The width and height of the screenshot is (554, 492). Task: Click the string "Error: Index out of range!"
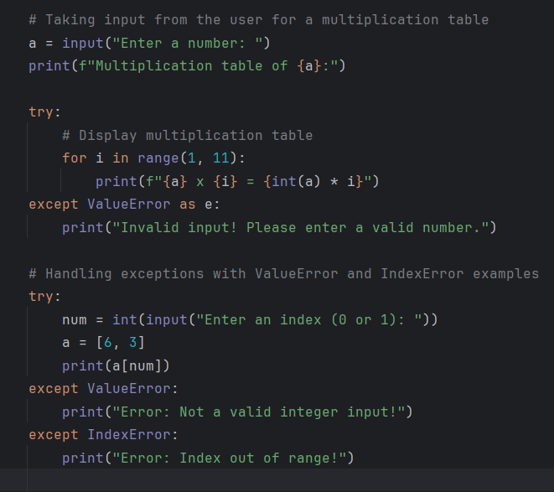[x=230, y=458]
